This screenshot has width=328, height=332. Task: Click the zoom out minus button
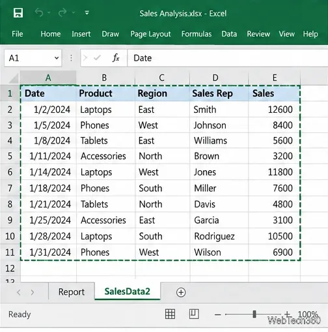(218, 314)
